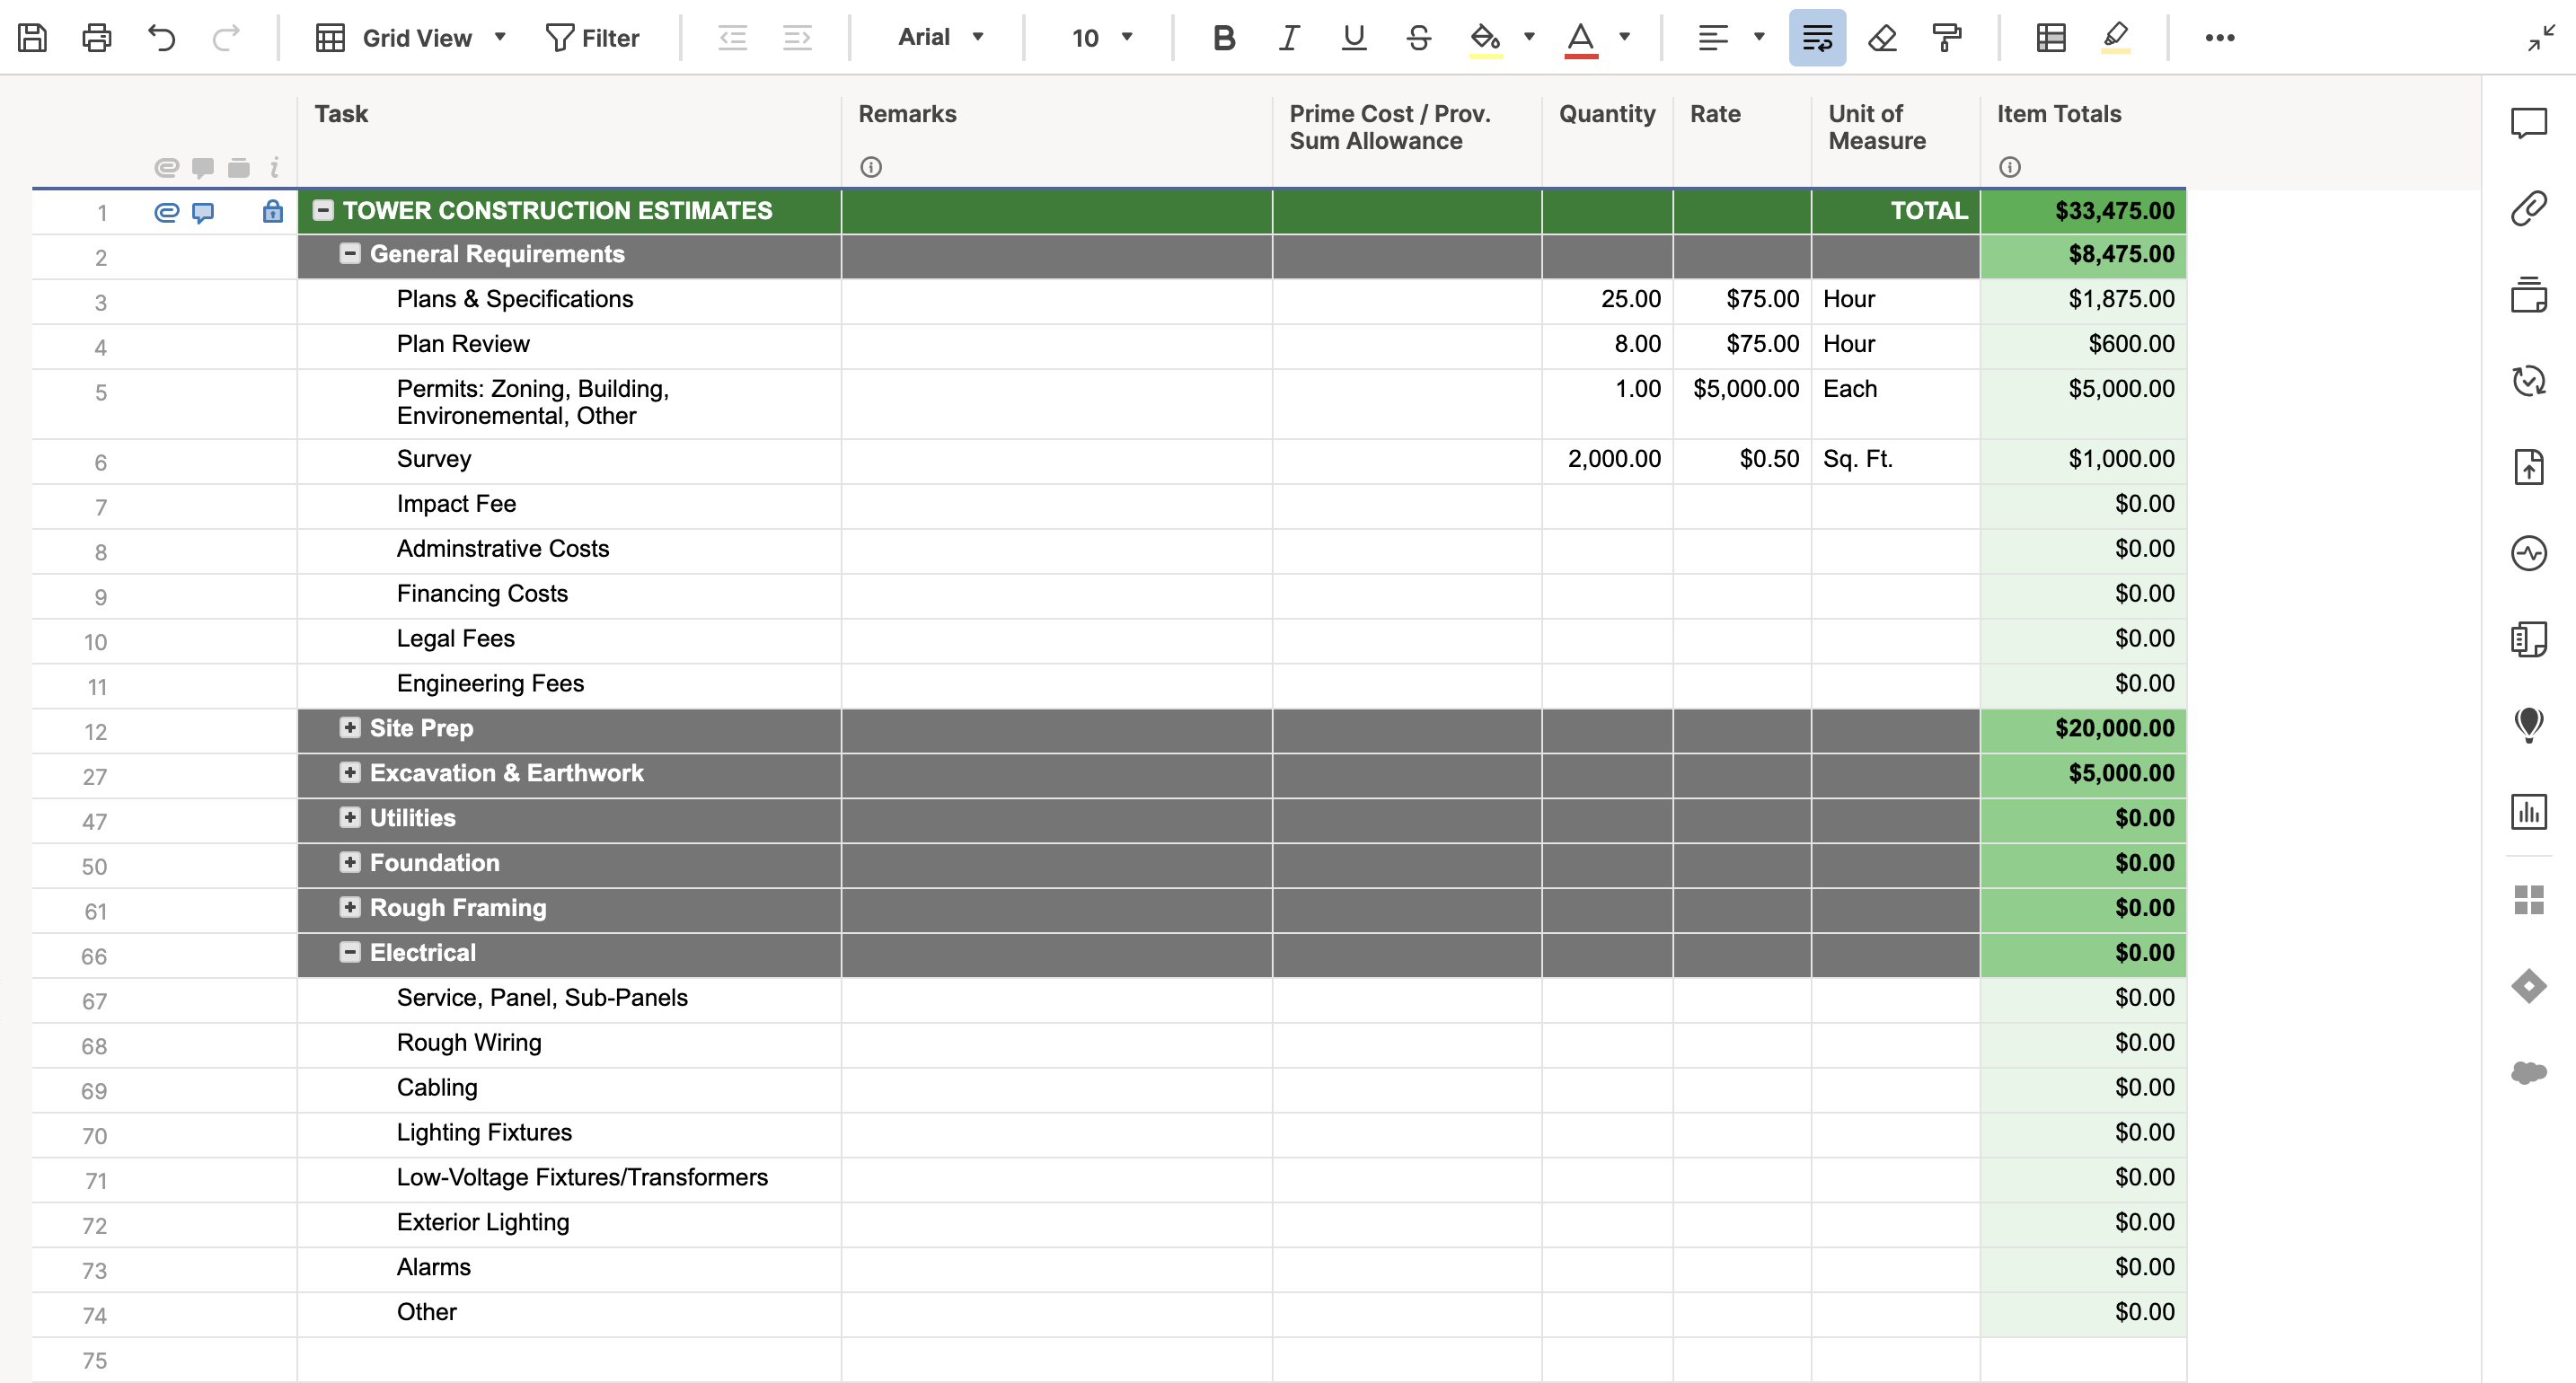Open the Publish panel
The width and height of the screenshot is (2576, 1383).
coord(2531,467)
